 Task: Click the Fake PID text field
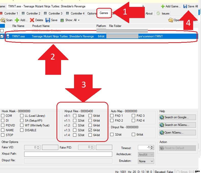pyautogui.click(x=104, y=147)
